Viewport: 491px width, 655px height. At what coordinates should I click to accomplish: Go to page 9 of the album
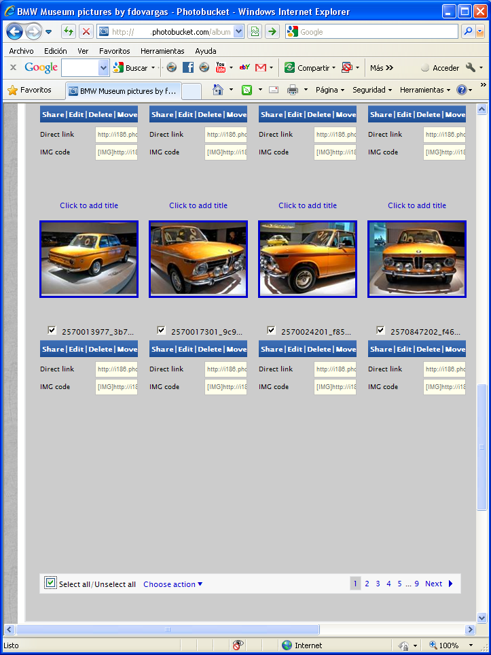[416, 584]
